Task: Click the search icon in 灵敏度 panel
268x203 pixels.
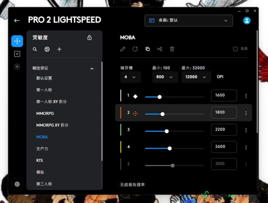Action: [35, 49]
